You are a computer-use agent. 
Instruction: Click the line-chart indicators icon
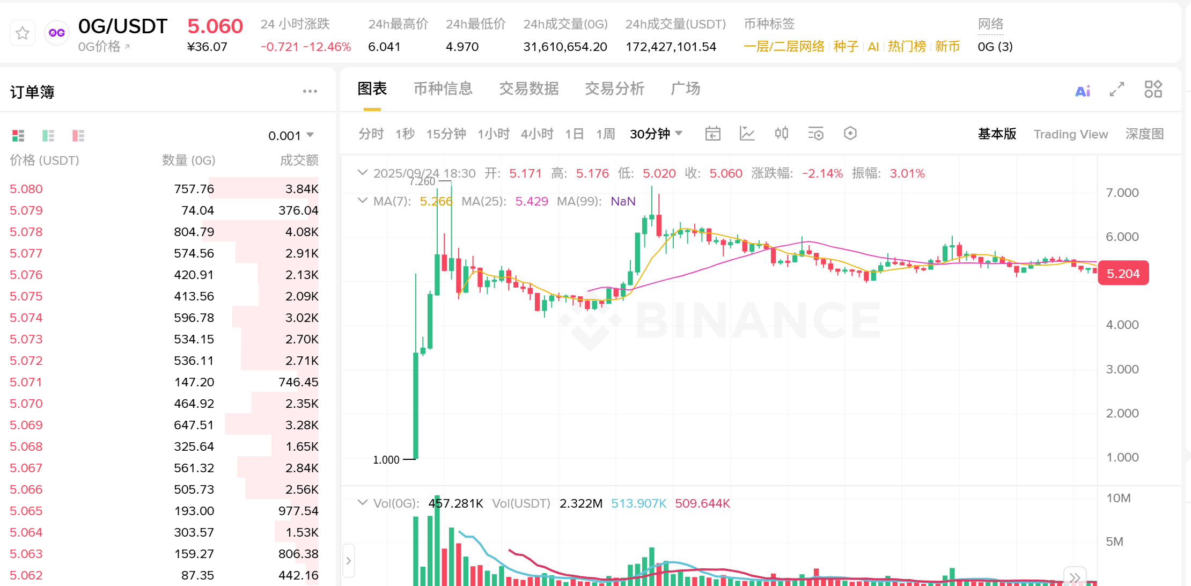[747, 134]
